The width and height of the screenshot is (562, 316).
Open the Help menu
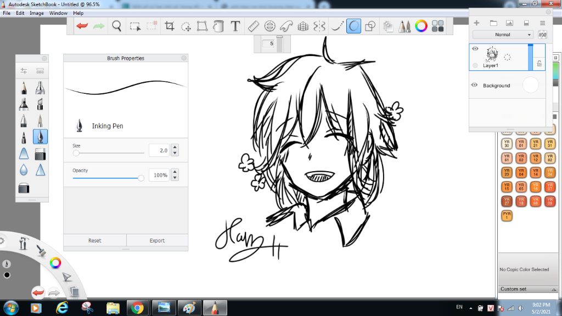click(78, 13)
